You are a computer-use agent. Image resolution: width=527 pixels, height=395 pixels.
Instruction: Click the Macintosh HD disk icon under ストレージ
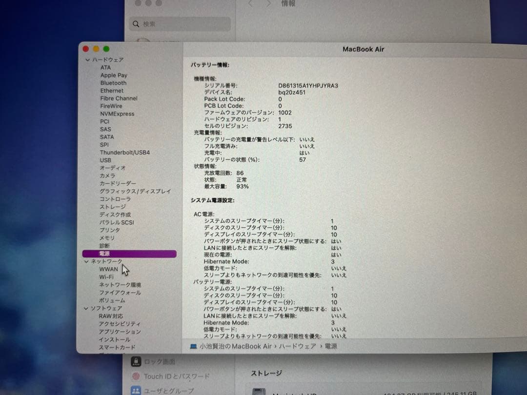[259, 393]
